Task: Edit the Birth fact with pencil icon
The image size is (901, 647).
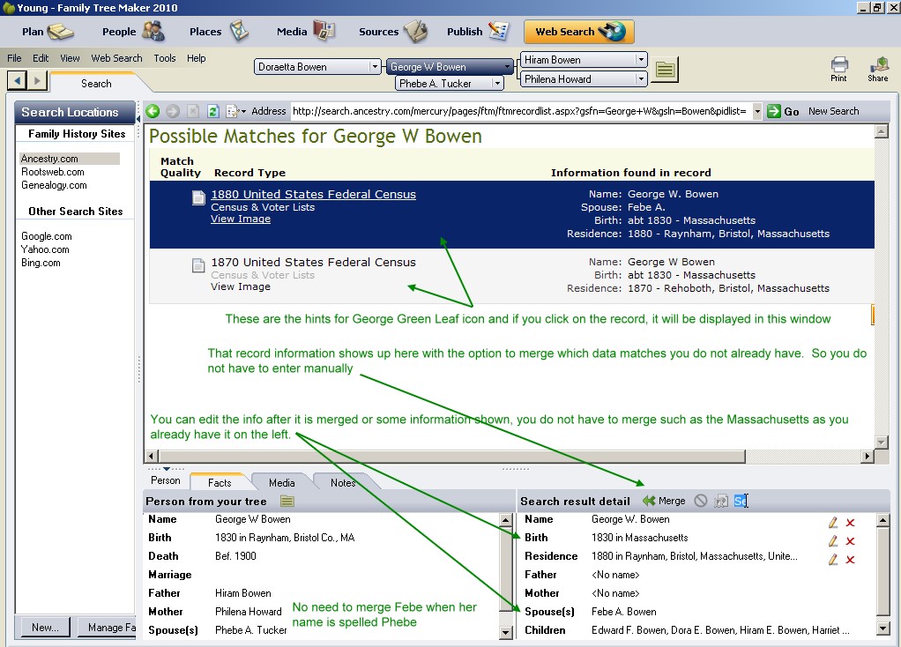Action: click(833, 540)
